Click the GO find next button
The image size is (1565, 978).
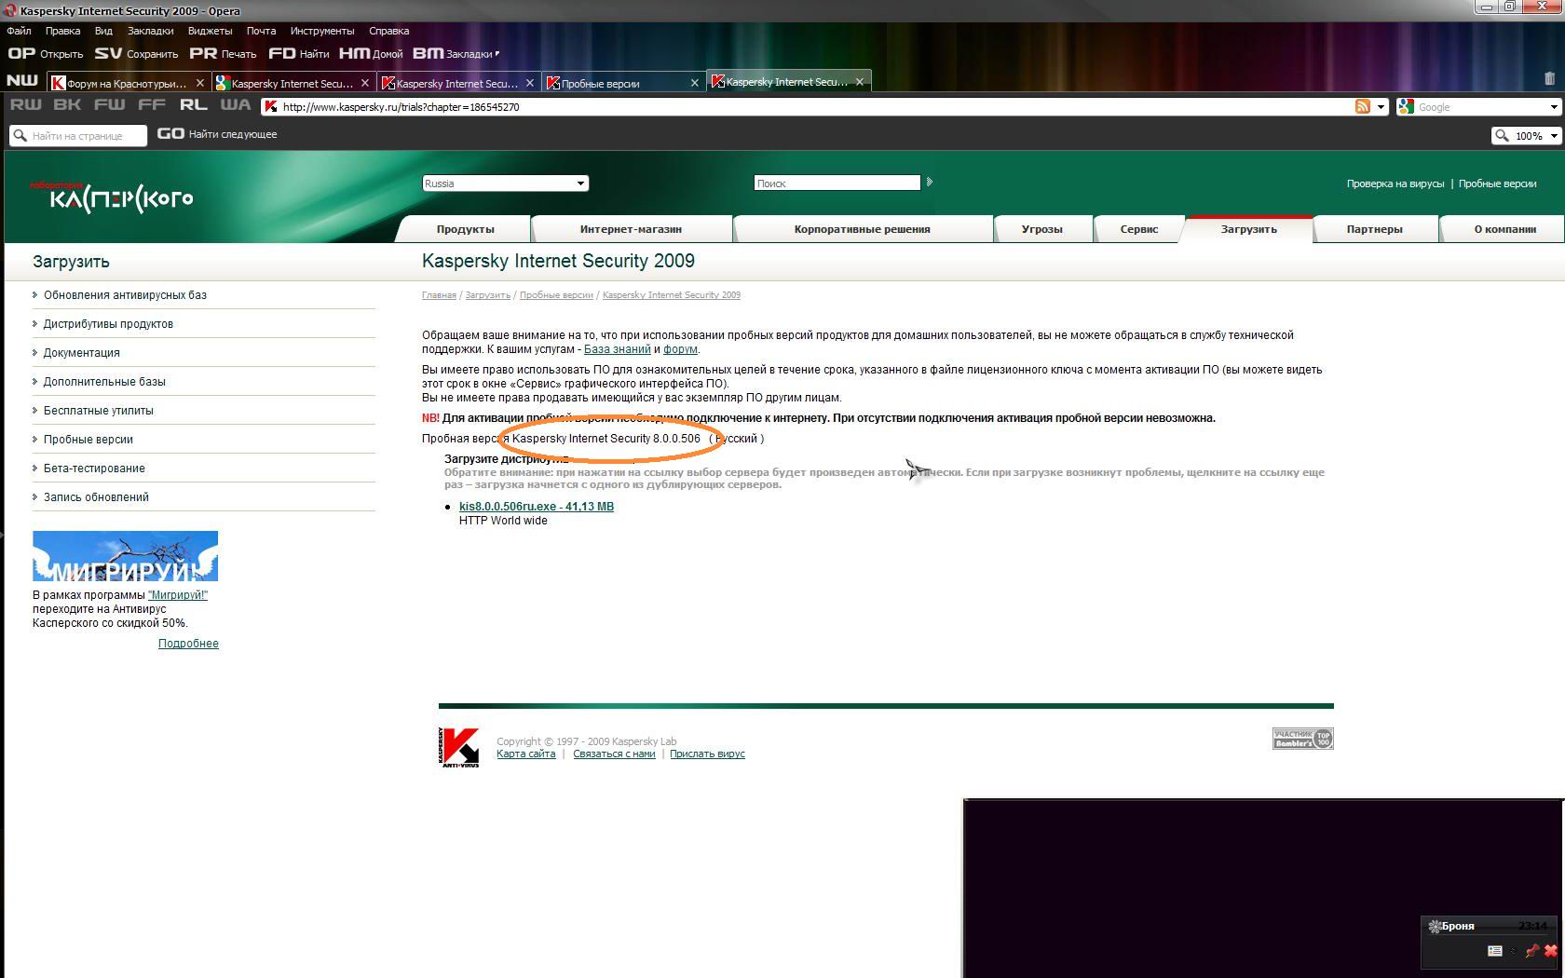point(217,134)
